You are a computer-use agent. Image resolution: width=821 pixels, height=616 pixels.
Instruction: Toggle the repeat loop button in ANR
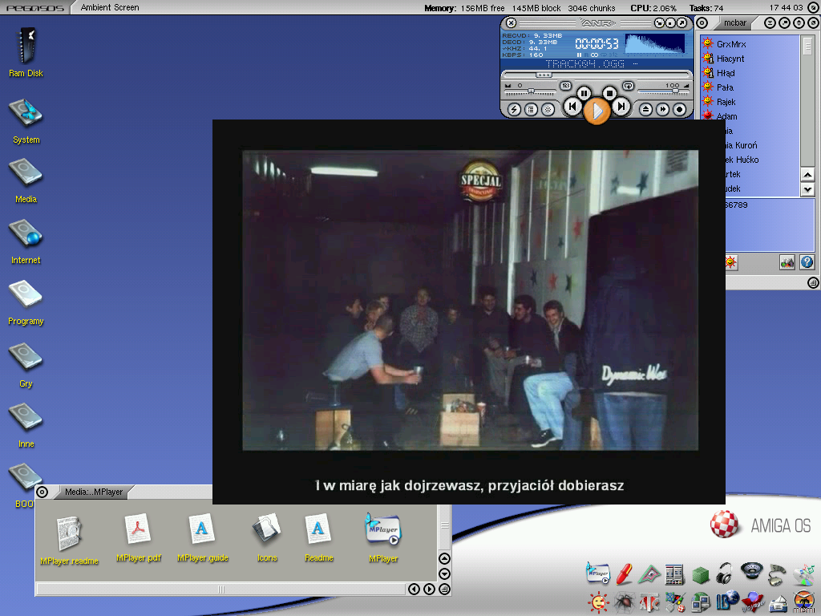628,85
